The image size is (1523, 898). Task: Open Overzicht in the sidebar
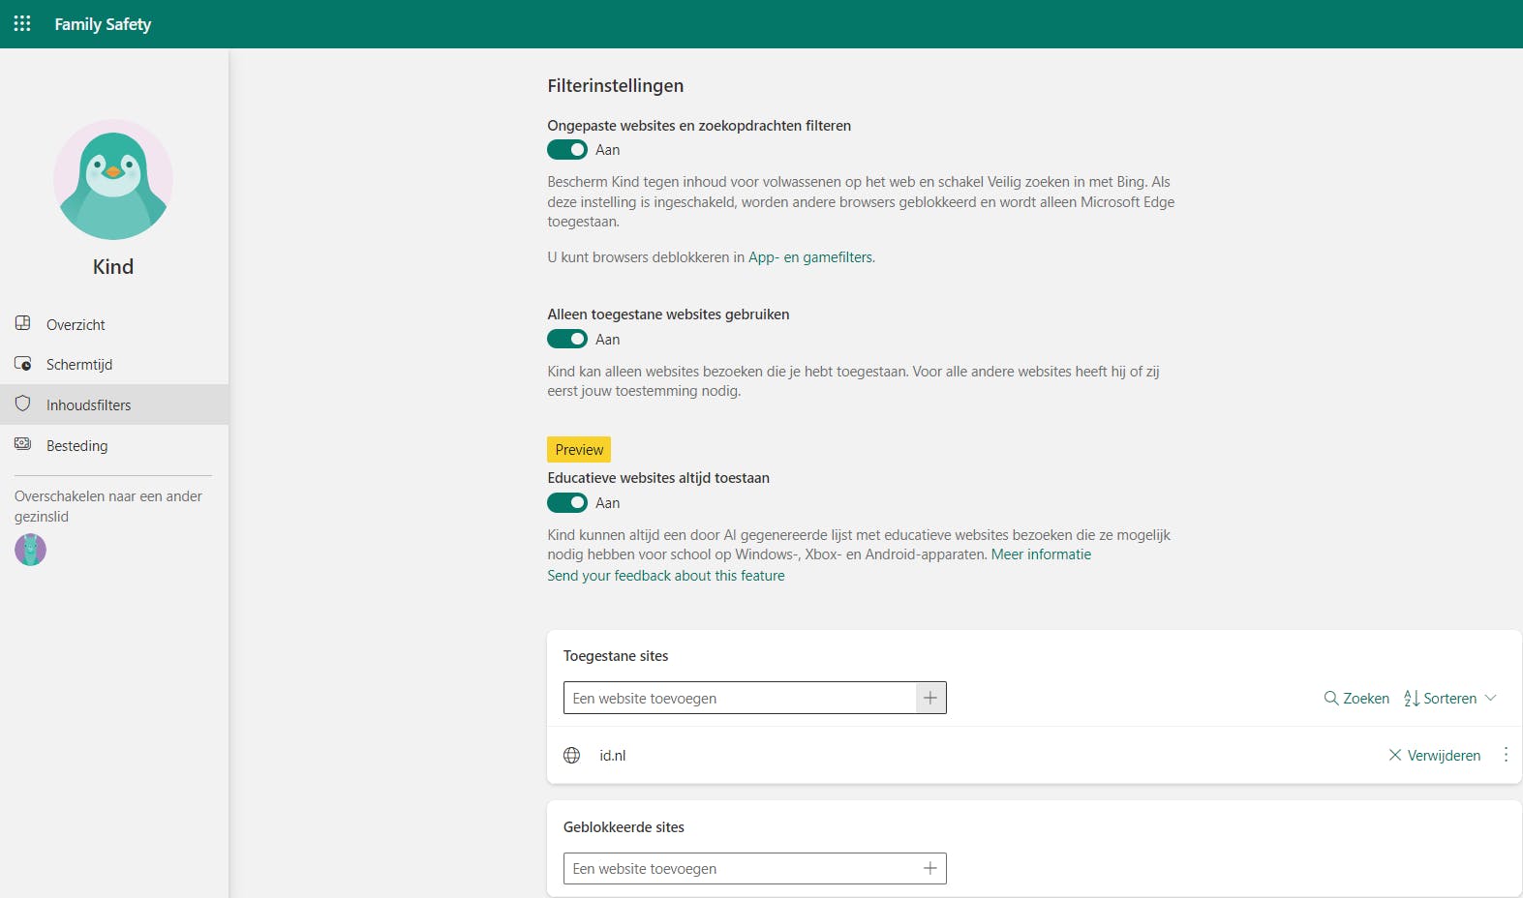tap(76, 324)
